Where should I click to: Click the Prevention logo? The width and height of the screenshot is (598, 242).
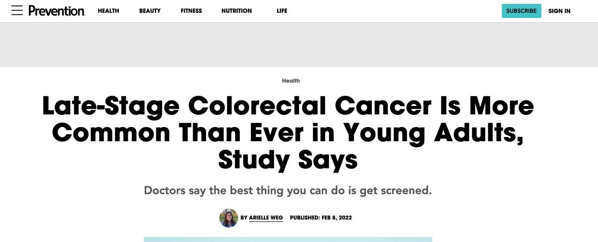57,11
